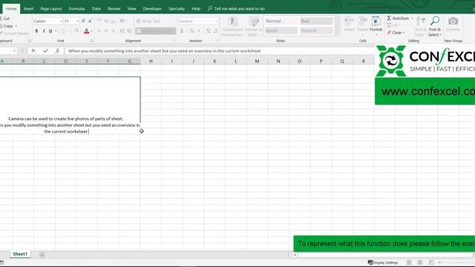Image resolution: width=475 pixels, height=267 pixels.
Task: Click the Increase Decimal icon
Action: [208, 31]
